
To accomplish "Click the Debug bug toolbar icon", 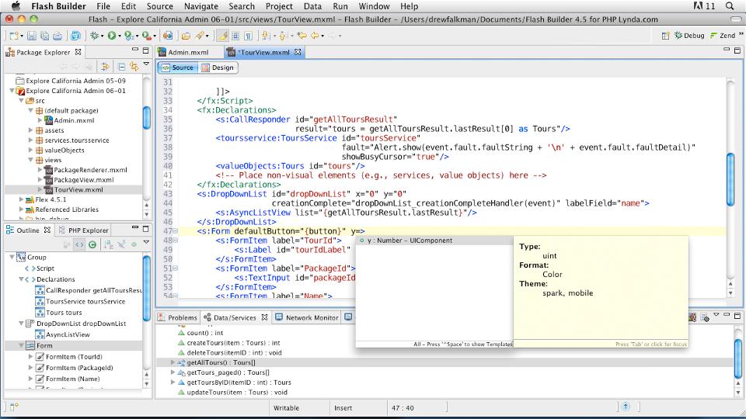I will tap(94, 36).
